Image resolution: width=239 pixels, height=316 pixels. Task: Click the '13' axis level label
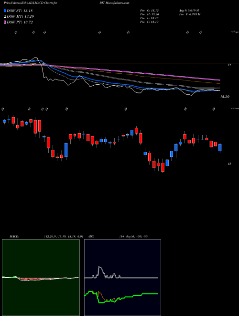click(229, 164)
